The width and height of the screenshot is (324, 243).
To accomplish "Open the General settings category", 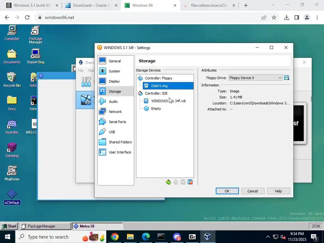I will coord(116,61).
